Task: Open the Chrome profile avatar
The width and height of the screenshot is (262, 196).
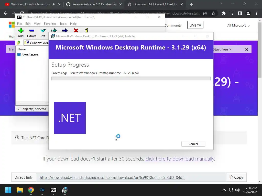Action: click(x=248, y=13)
